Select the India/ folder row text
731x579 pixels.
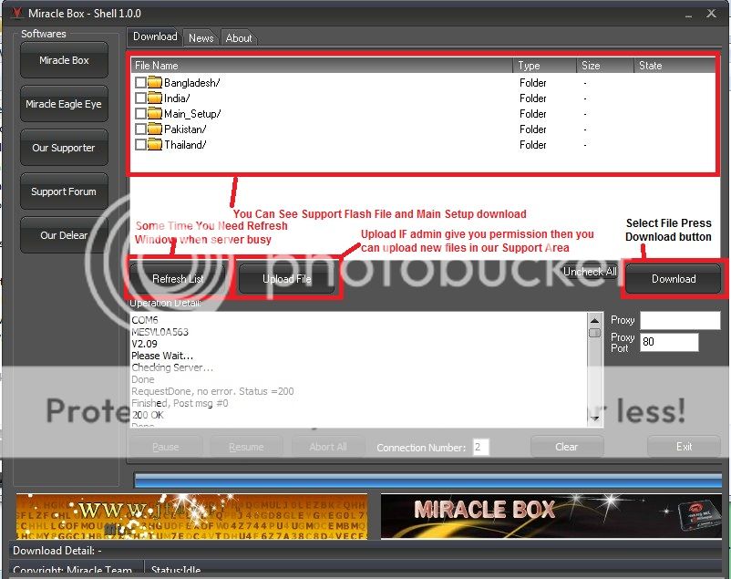(177, 98)
